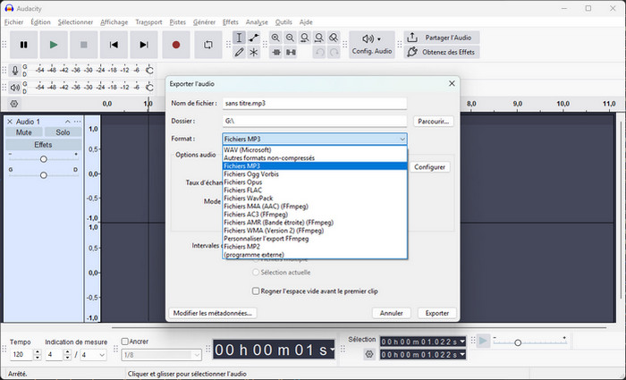
Task: Open the measure denominator dropdown
Action: [x=93, y=354]
